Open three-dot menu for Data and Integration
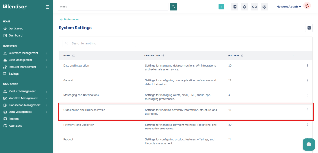318x153 pixels. tap(307, 66)
